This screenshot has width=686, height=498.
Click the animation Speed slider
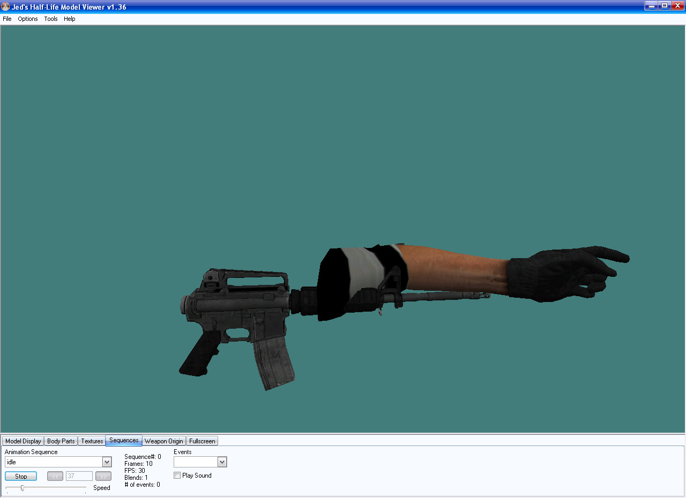pos(22,488)
